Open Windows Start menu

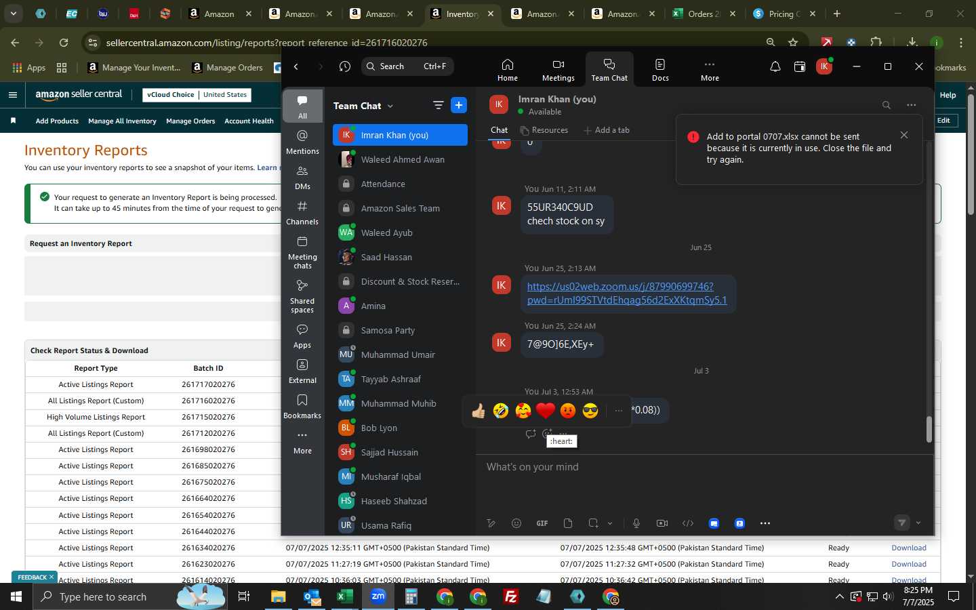[16, 596]
